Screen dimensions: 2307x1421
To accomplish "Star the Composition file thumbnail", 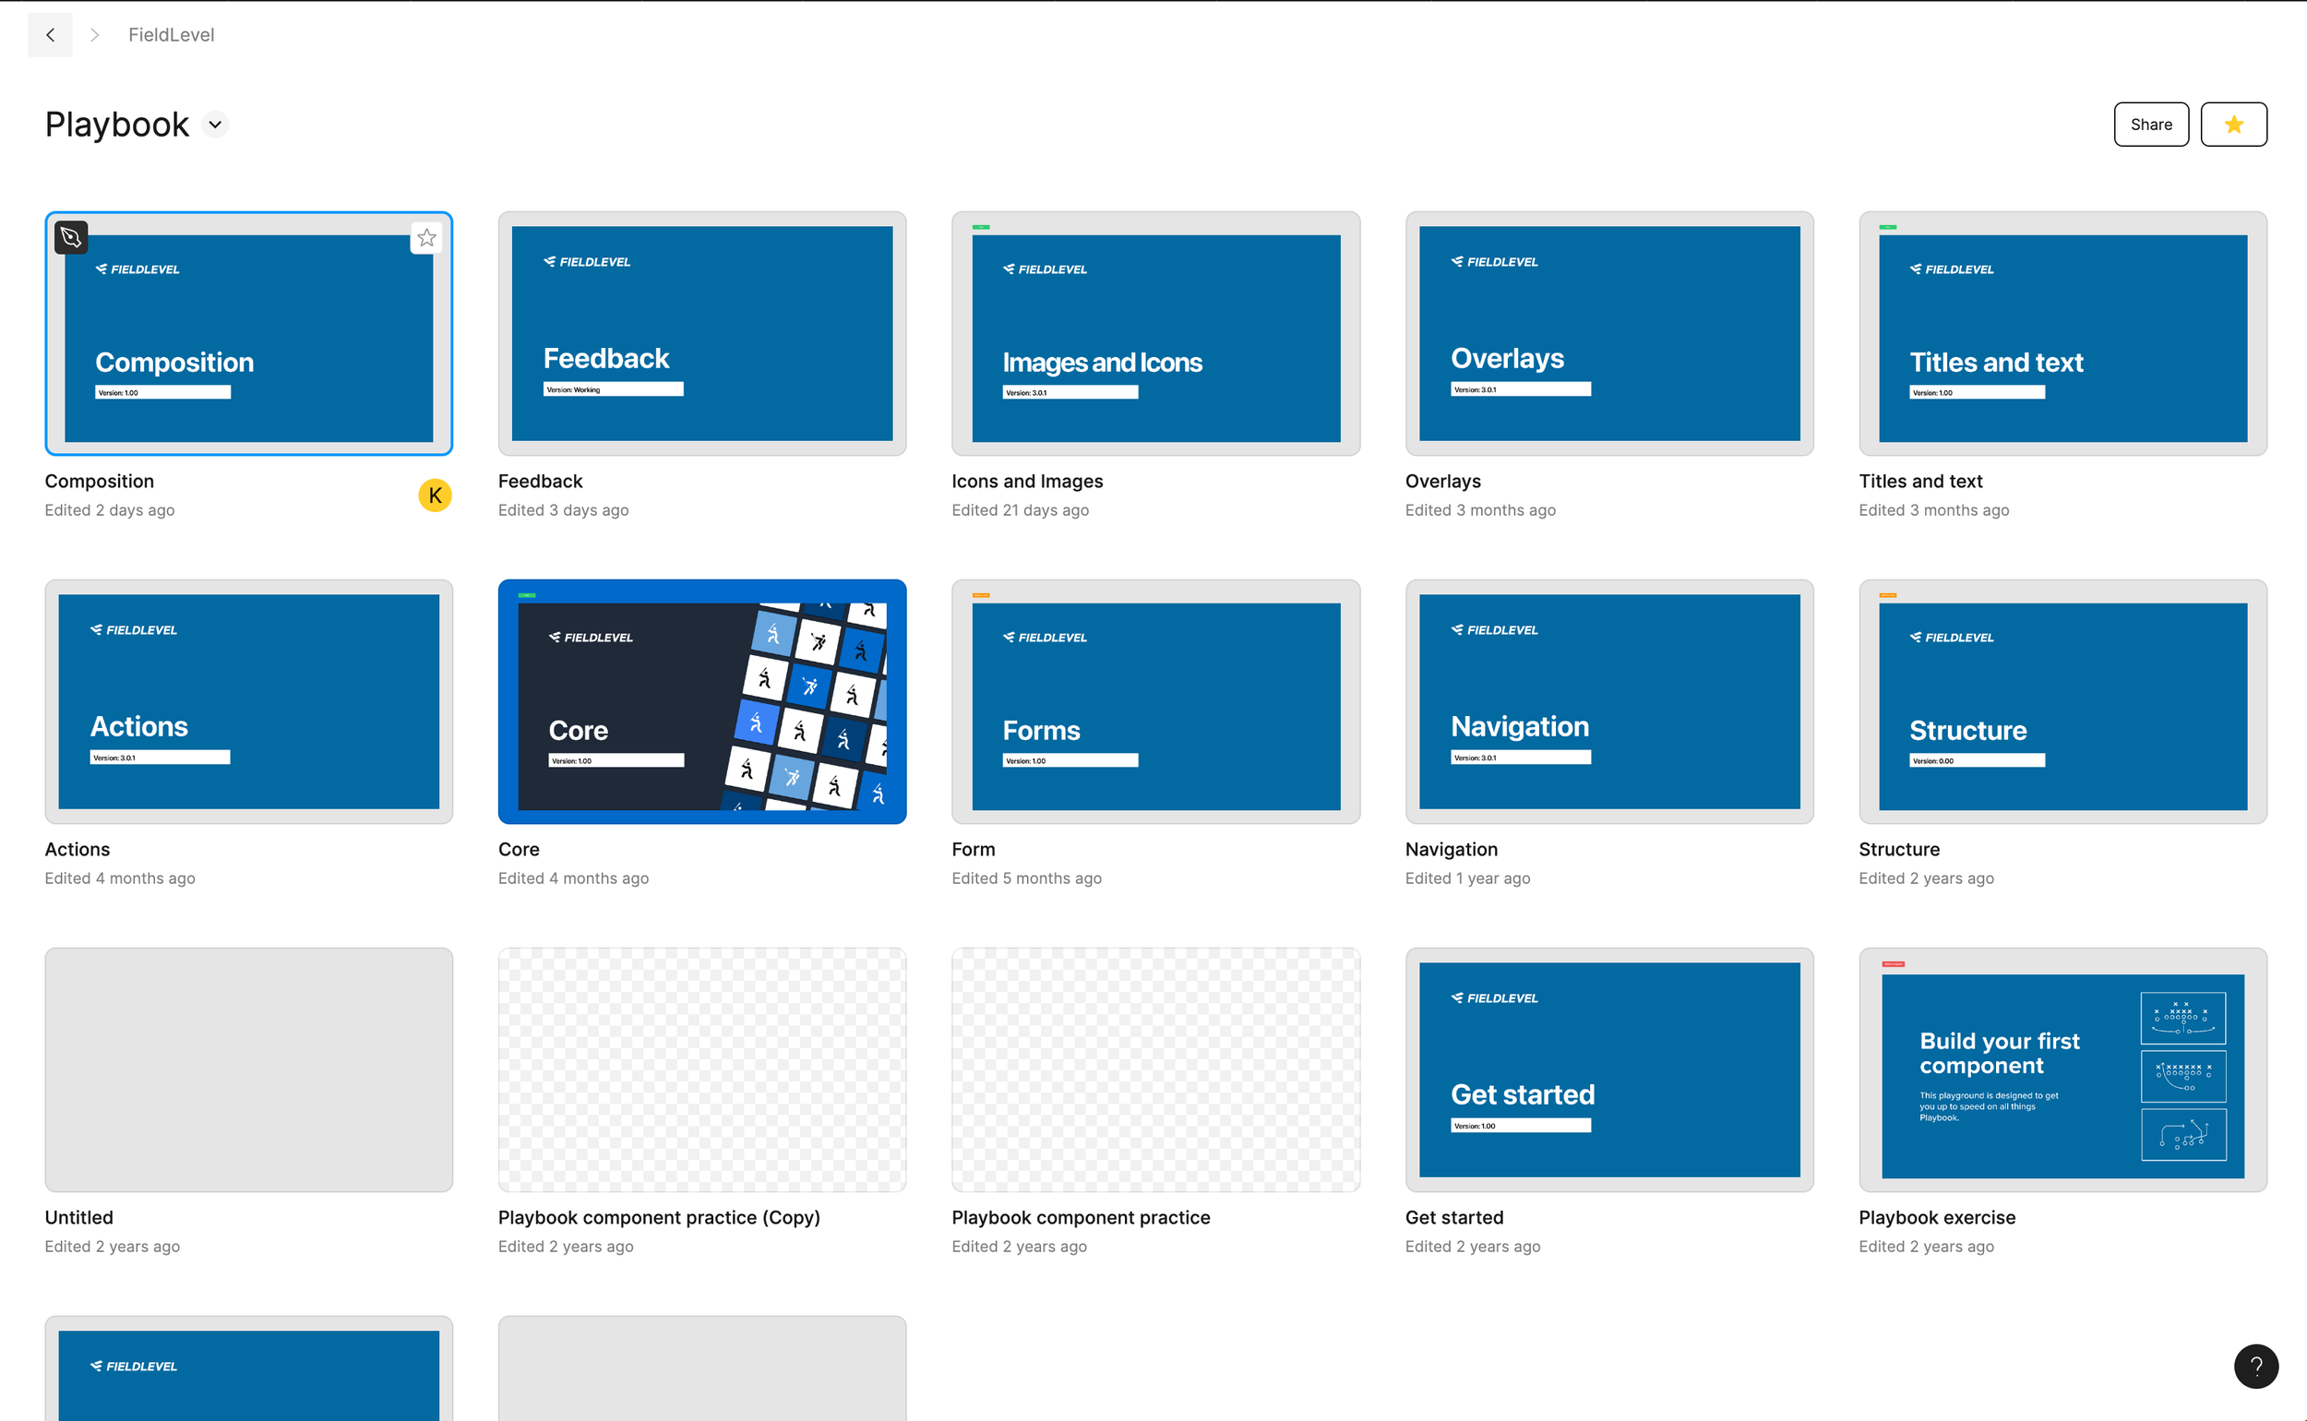I will pyautogui.click(x=426, y=238).
